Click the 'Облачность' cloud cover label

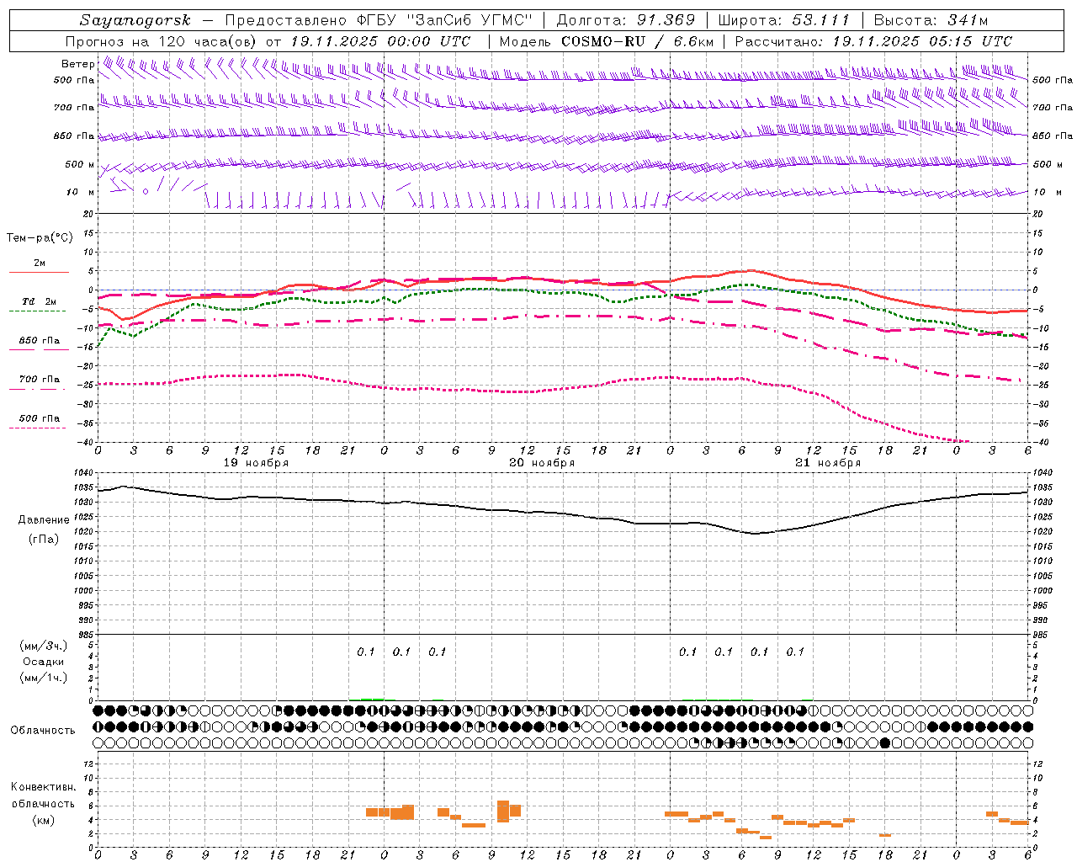pyautogui.click(x=43, y=731)
